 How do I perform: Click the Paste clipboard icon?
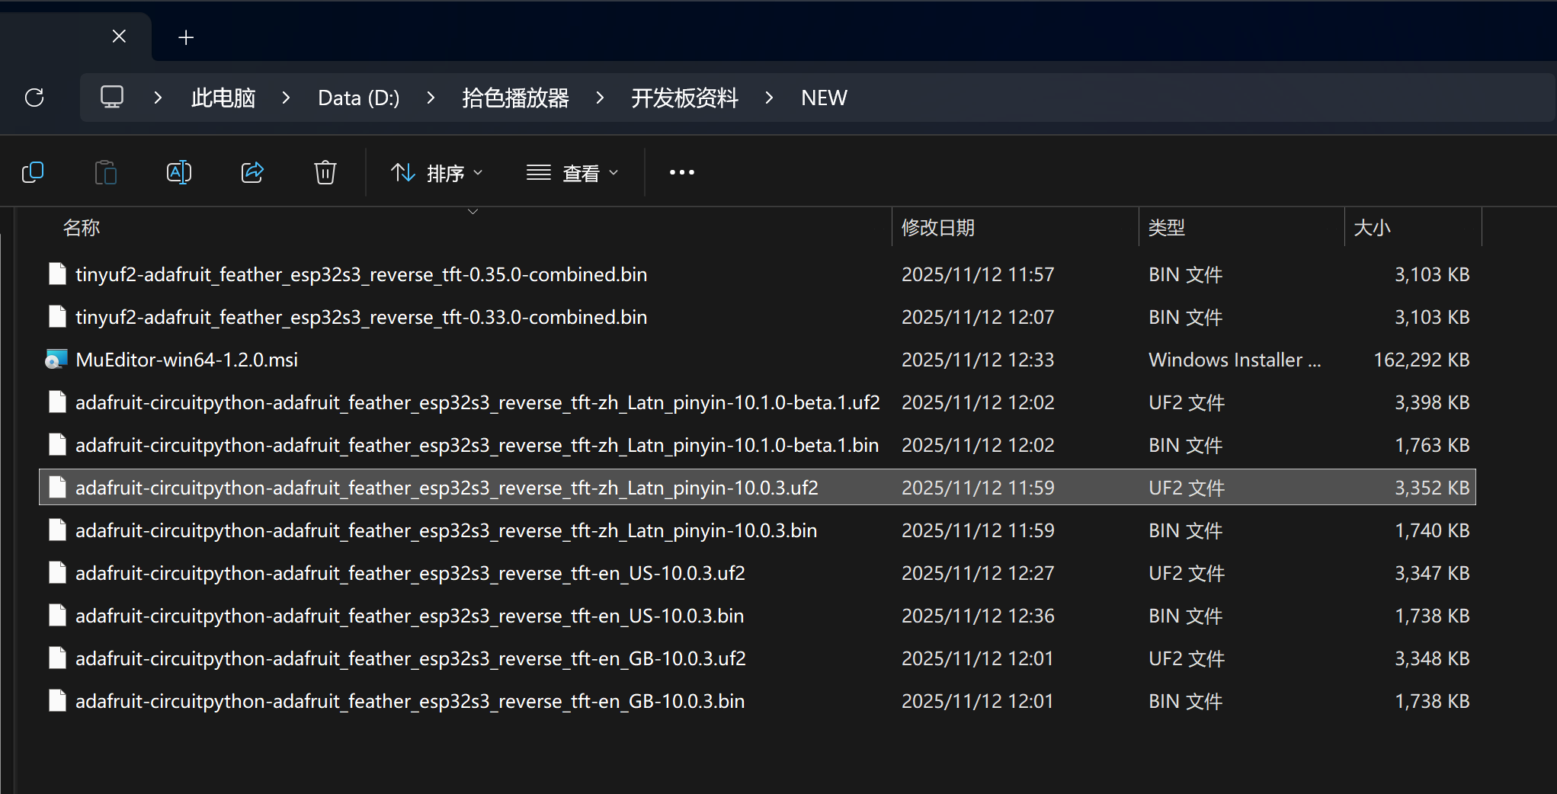106,173
